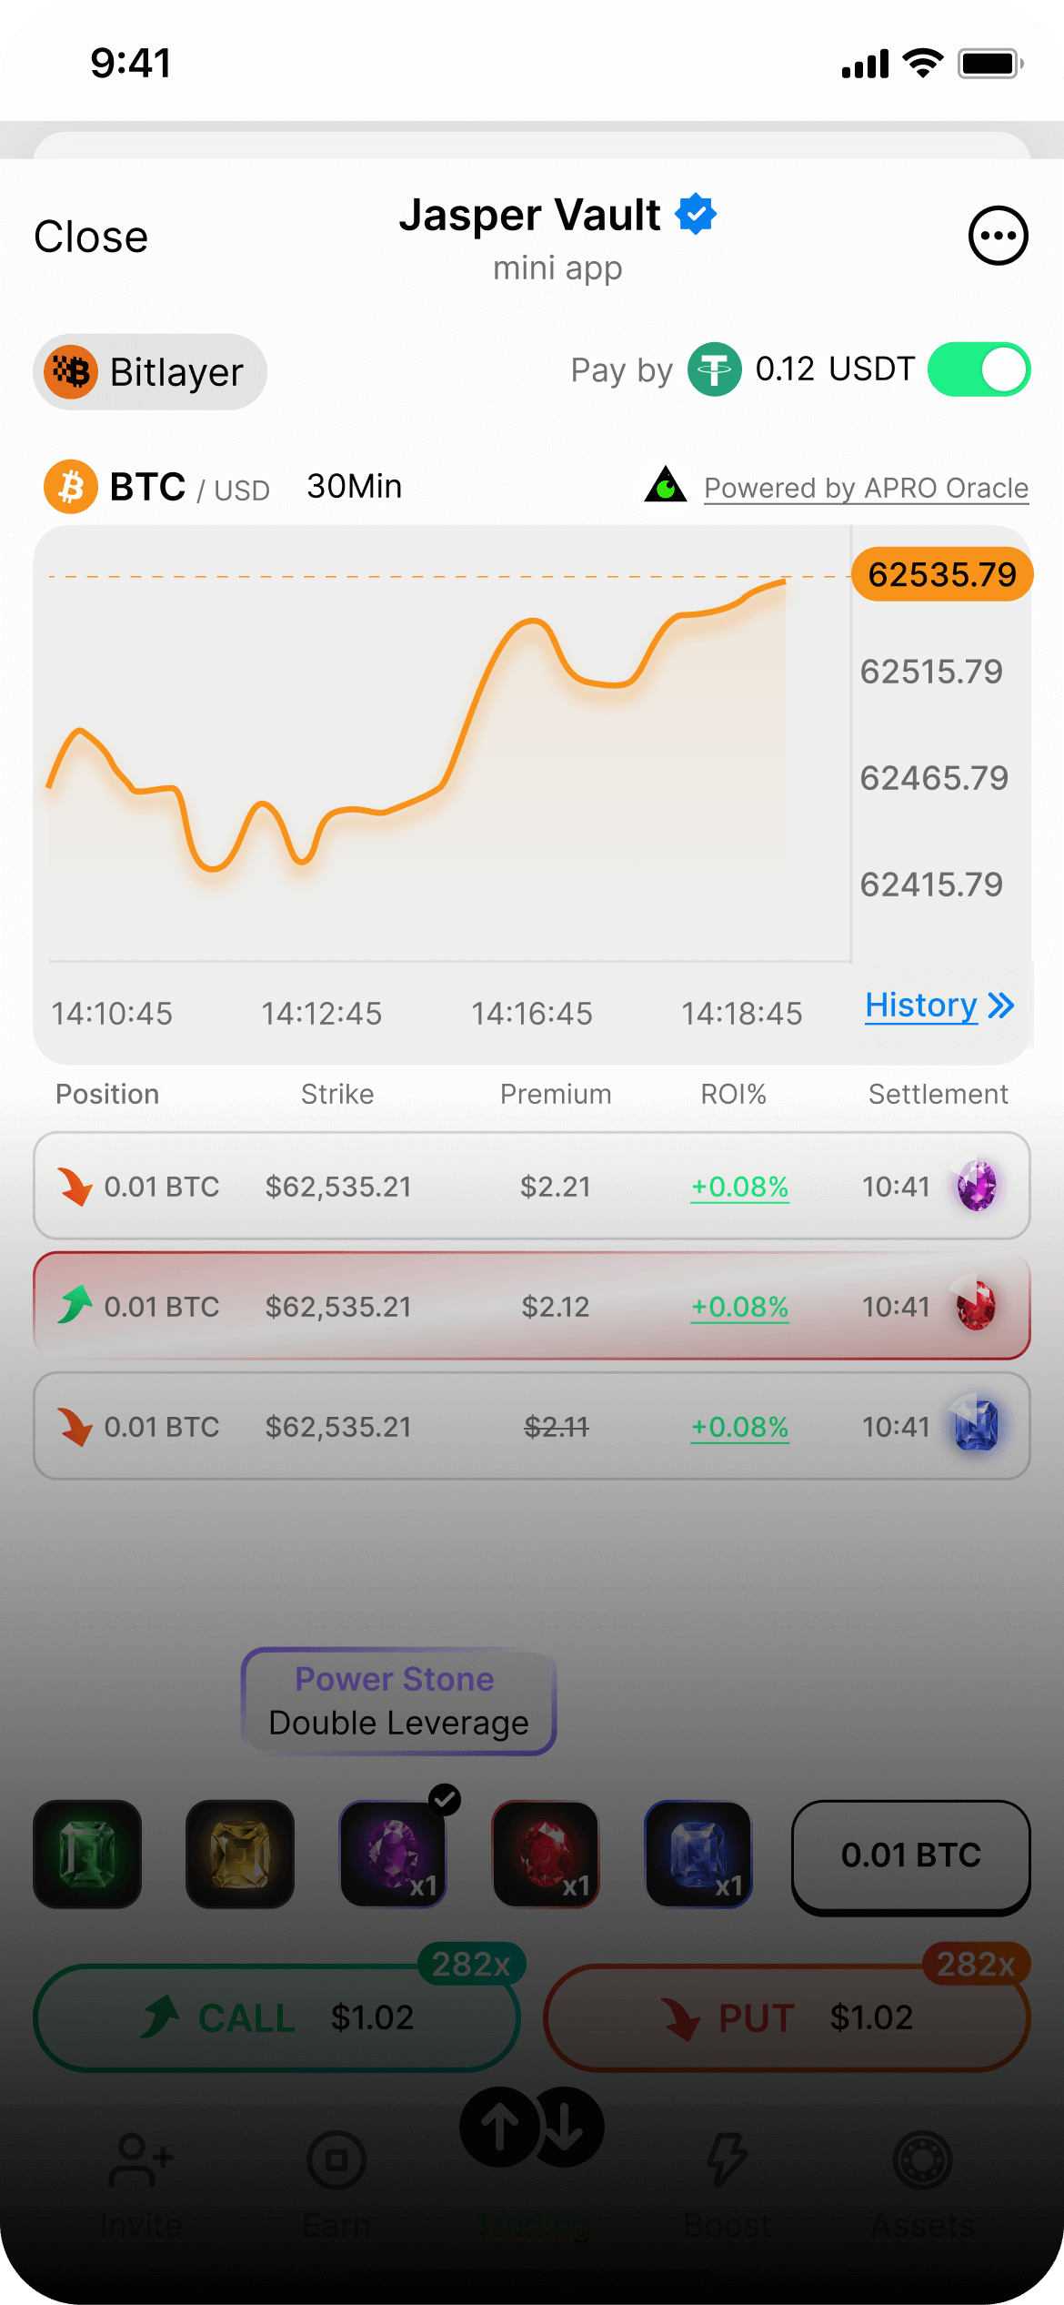1064x2305 pixels.
Task: Open the three-dot more options menu
Action: [998, 237]
